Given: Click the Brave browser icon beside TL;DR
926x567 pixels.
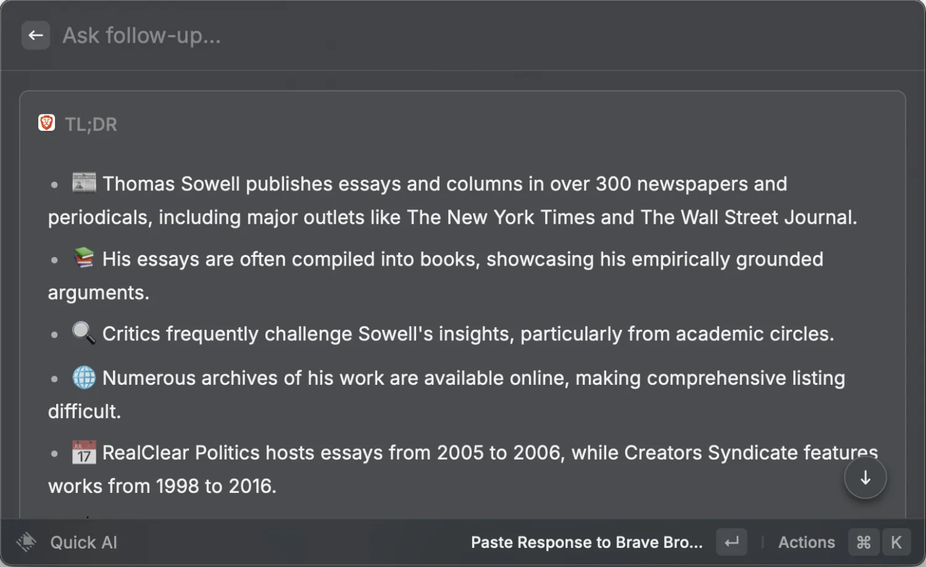Looking at the screenshot, I should tap(46, 123).
